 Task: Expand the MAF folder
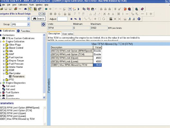pos(4,54)
